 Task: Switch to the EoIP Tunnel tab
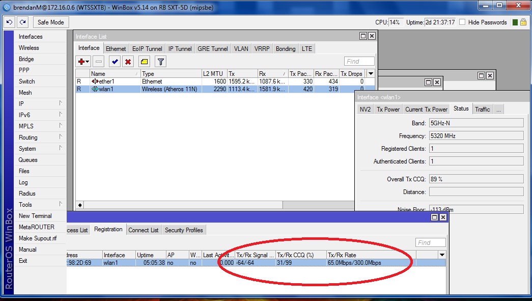pyautogui.click(x=147, y=49)
